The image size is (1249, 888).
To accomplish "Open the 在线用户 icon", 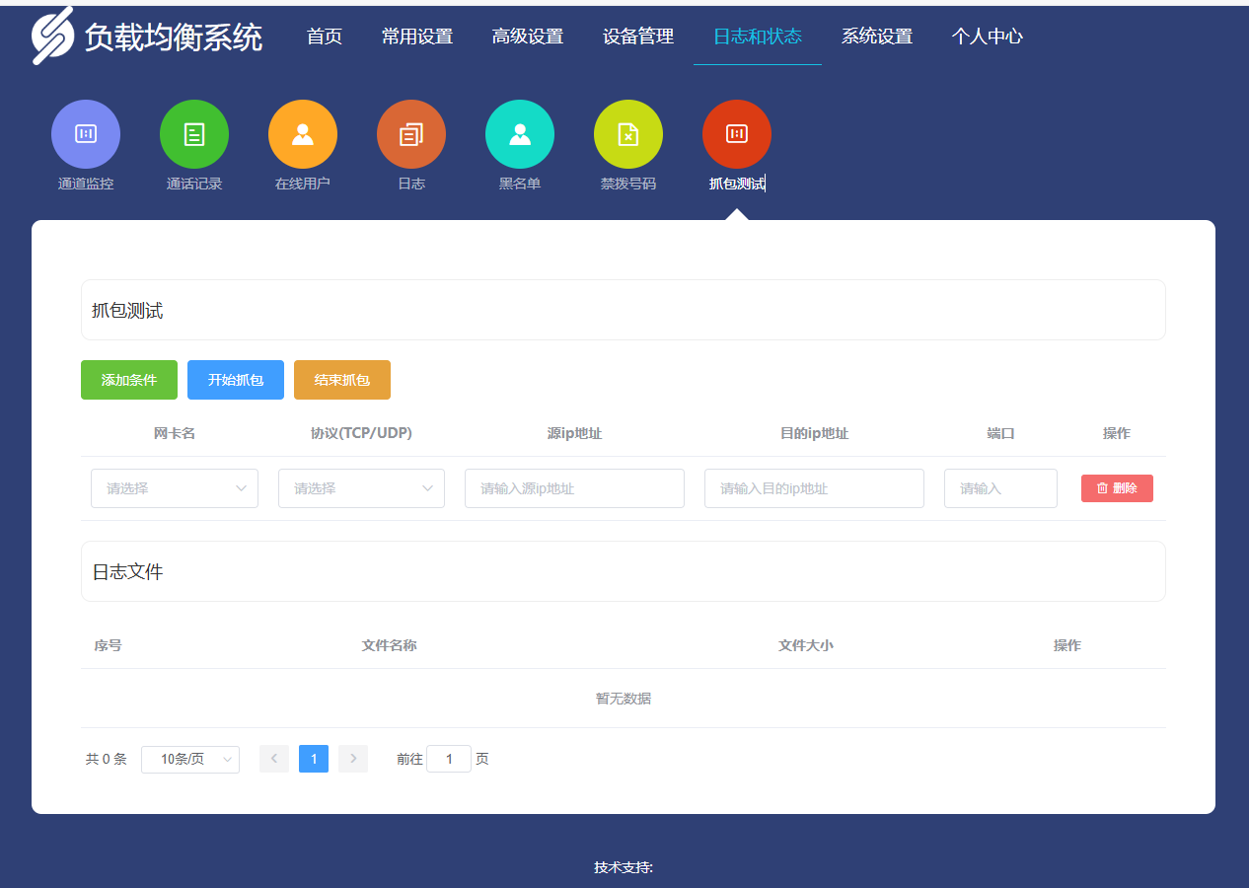I will [x=303, y=134].
